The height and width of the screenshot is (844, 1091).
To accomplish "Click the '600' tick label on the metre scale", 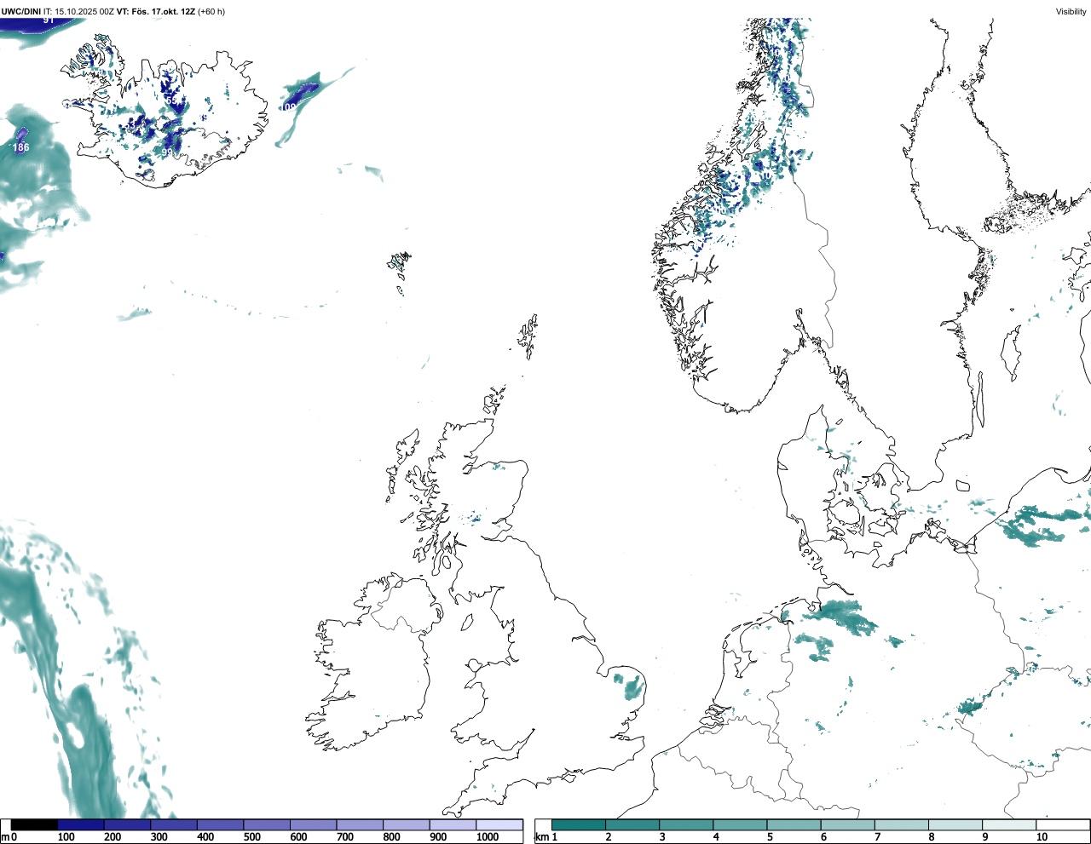I will pos(298,836).
